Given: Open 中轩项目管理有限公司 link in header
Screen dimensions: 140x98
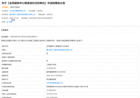Looking at the screenshot, I should pyautogui.click(x=17, y=11).
